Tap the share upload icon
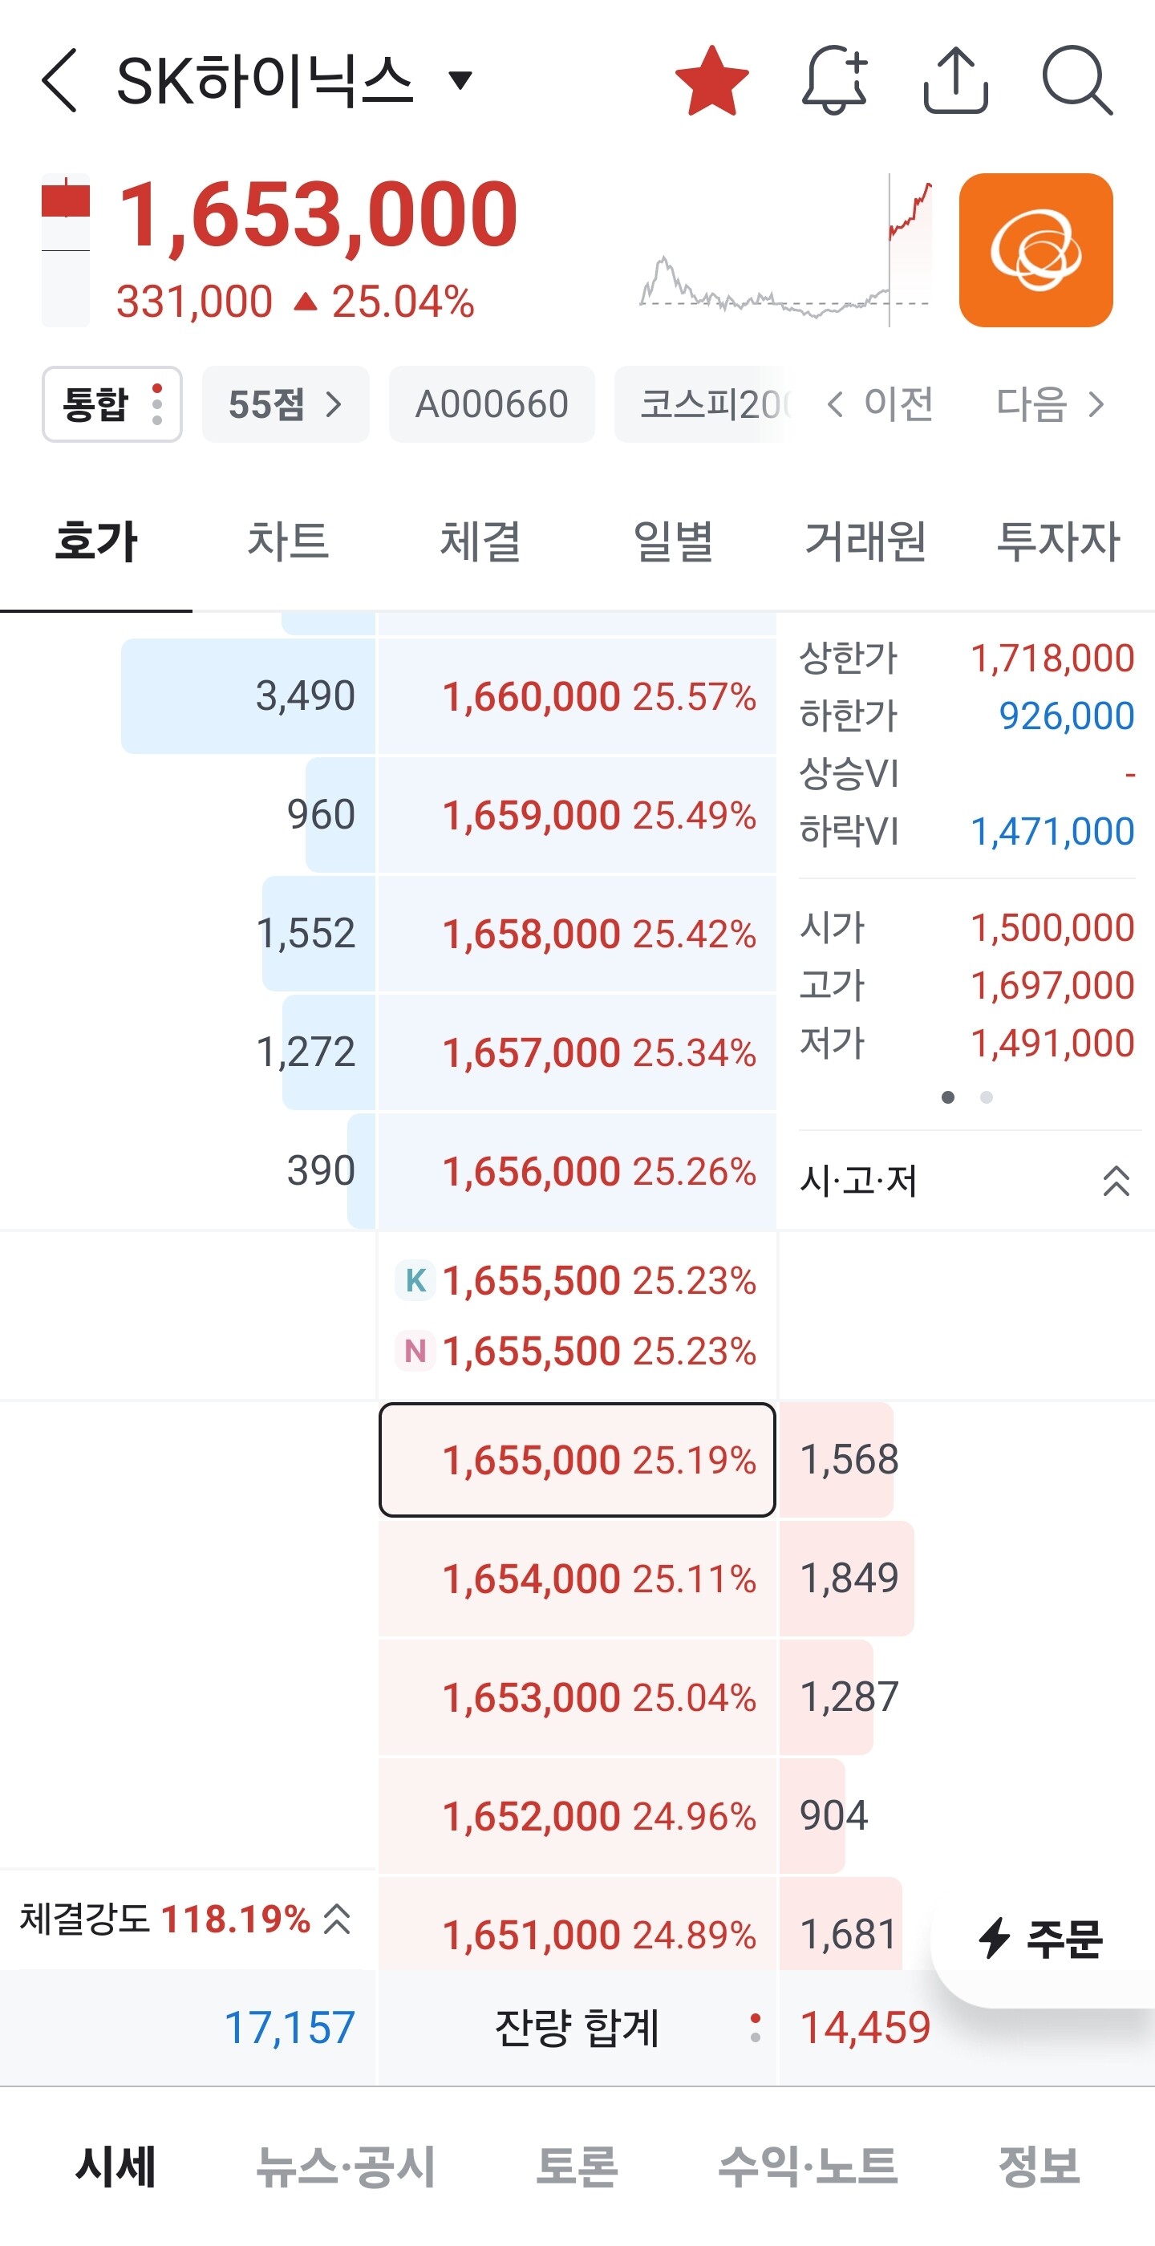 pyautogui.click(x=955, y=80)
